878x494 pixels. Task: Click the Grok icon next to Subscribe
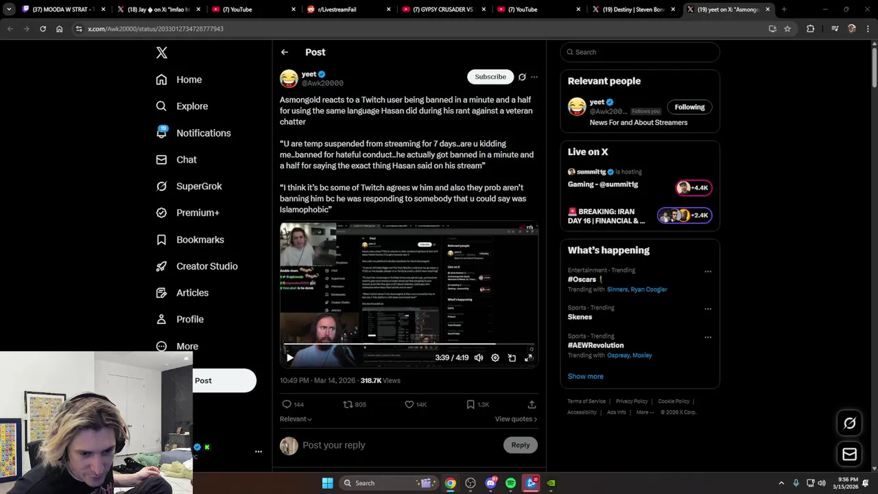point(522,77)
